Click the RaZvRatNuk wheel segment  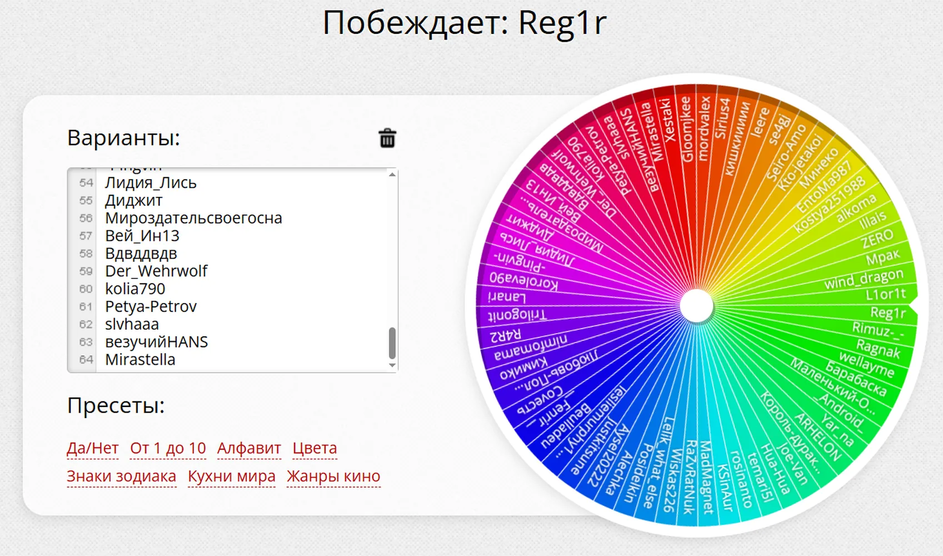point(689,477)
